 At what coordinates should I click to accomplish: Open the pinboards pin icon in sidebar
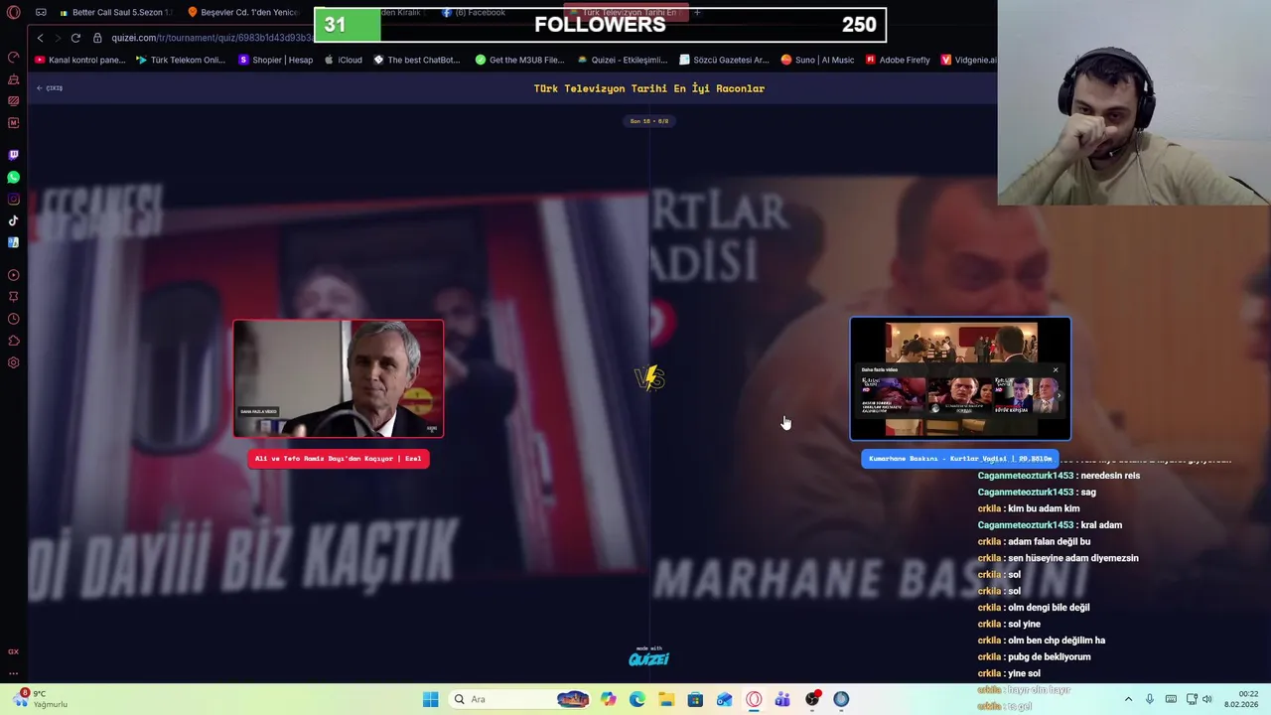click(13, 297)
